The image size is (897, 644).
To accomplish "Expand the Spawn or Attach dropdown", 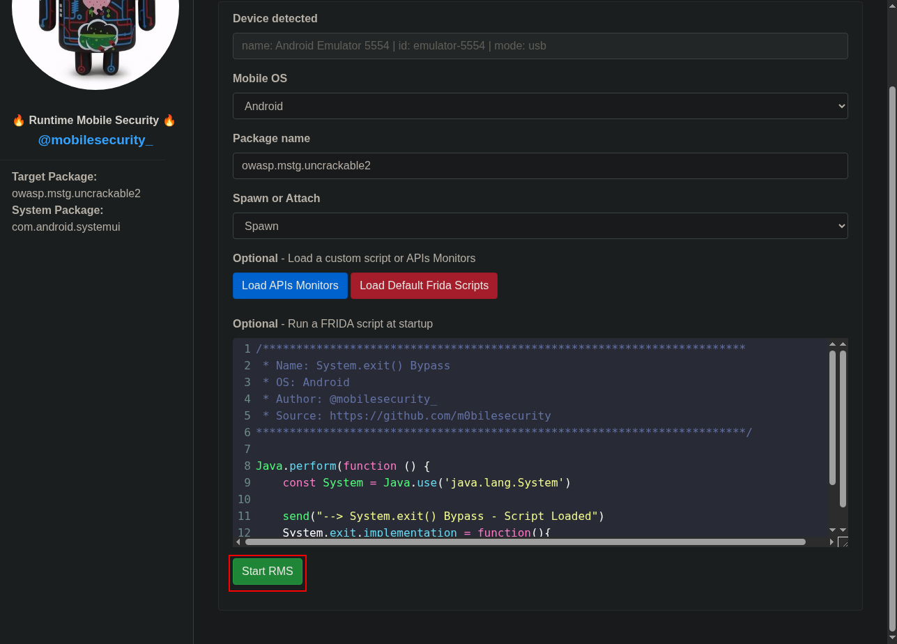I will [x=540, y=226].
